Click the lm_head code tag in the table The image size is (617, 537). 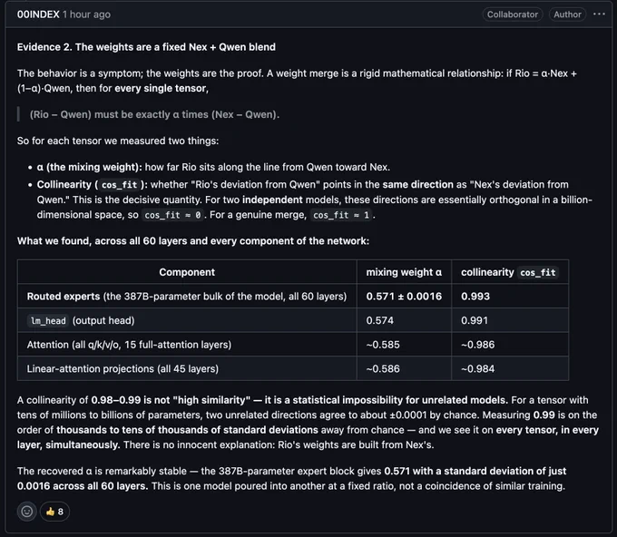(x=48, y=320)
